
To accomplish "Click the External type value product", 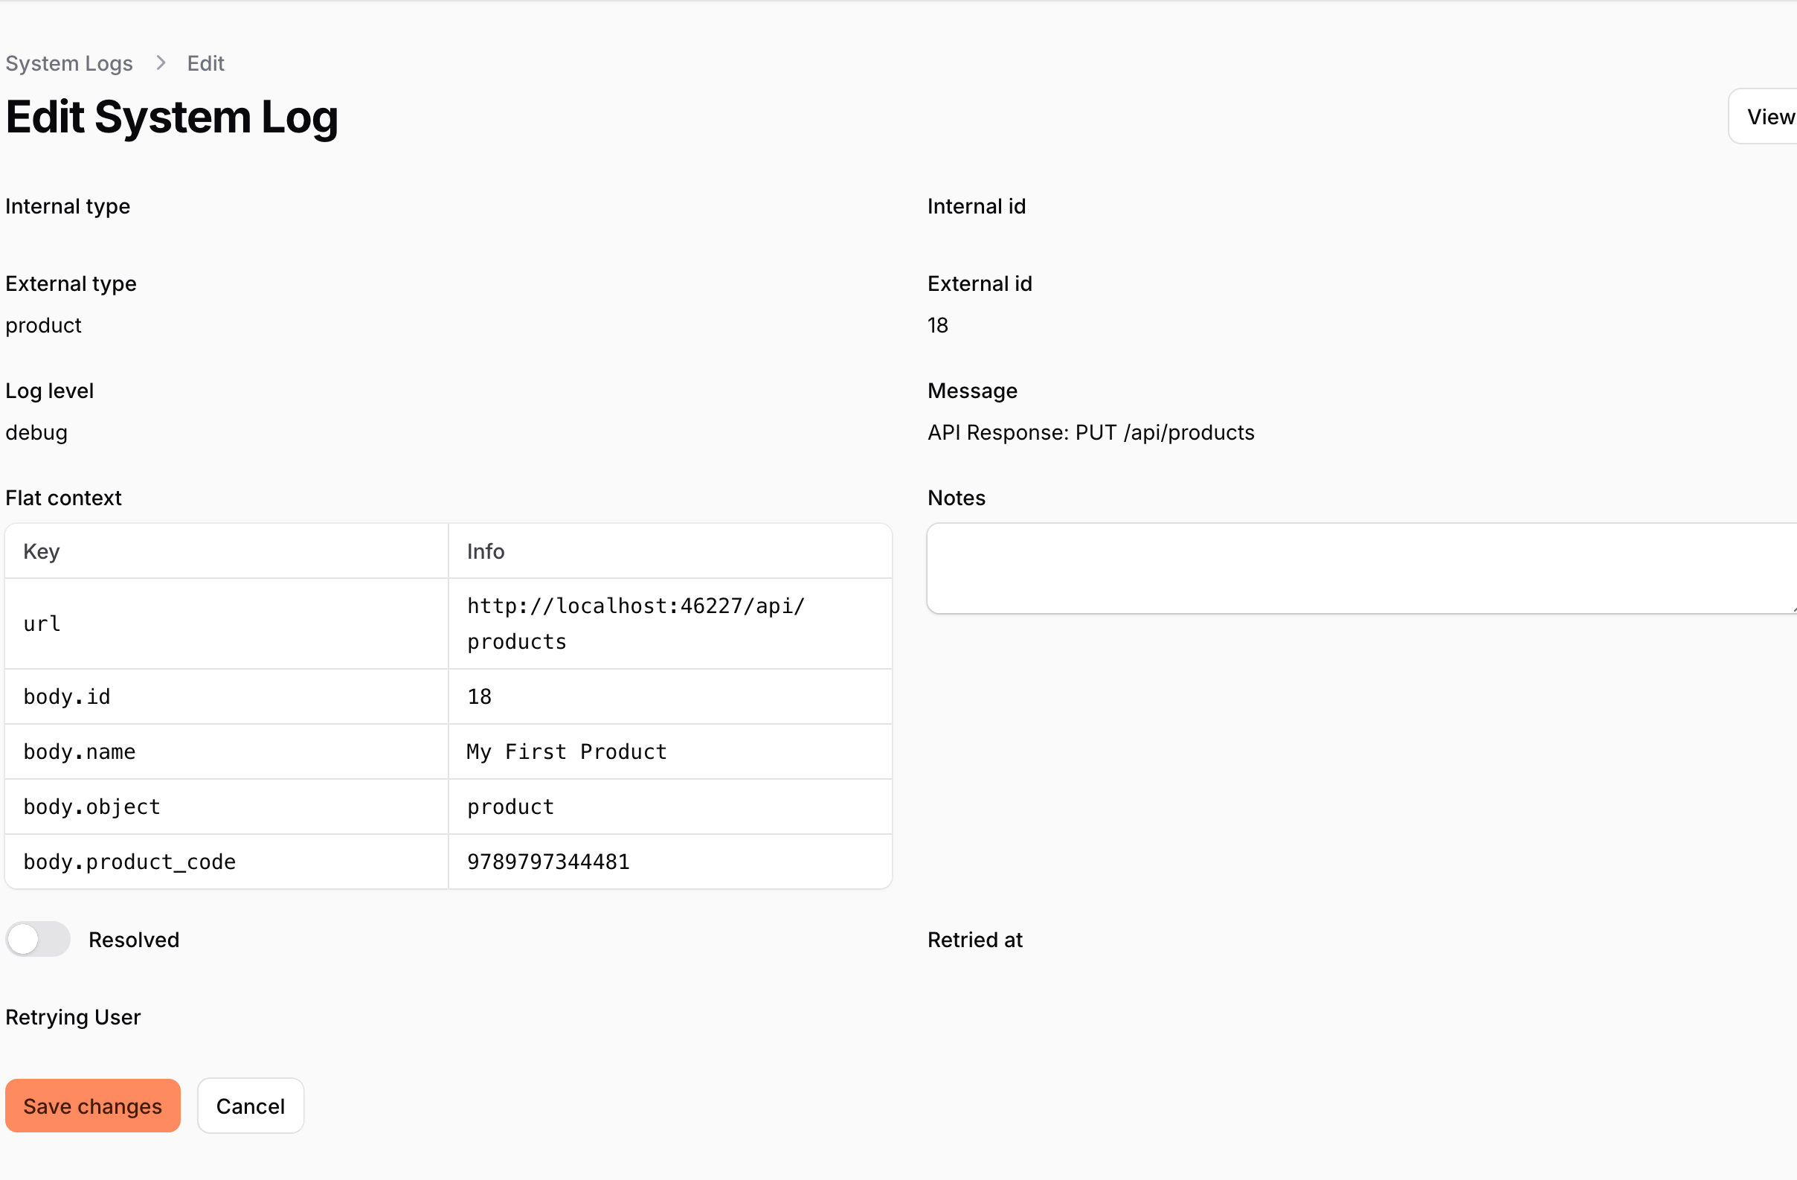I will point(43,325).
